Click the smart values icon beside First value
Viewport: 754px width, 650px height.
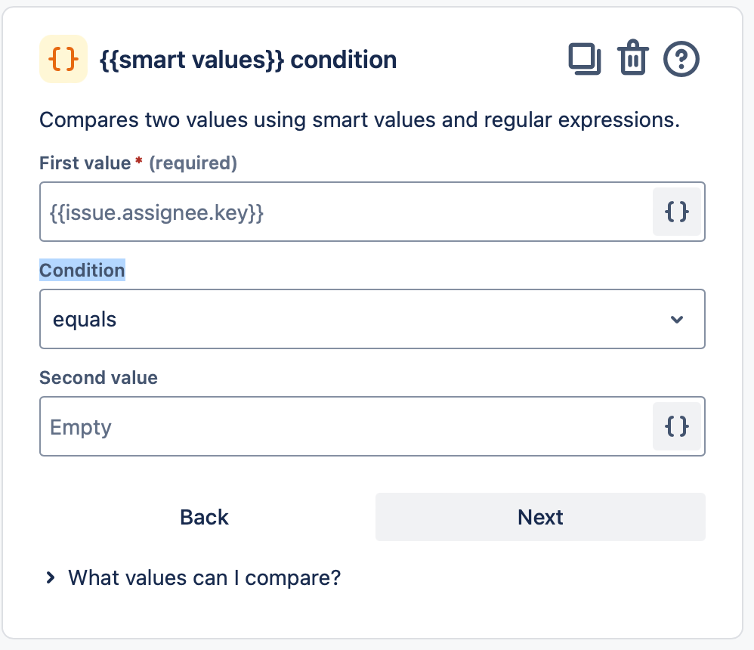(x=676, y=212)
